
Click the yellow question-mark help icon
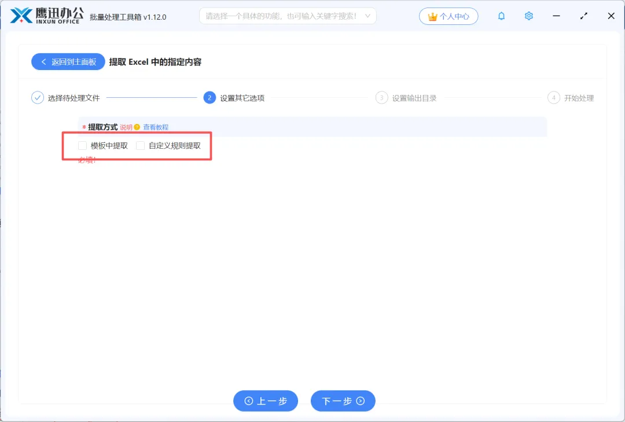pos(137,127)
